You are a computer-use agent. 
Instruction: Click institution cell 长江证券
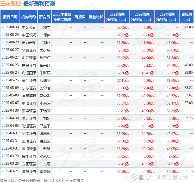pyautogui.click(x=29, y=80)
